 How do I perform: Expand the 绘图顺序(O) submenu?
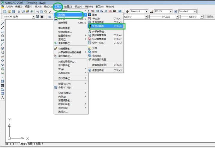70,35
